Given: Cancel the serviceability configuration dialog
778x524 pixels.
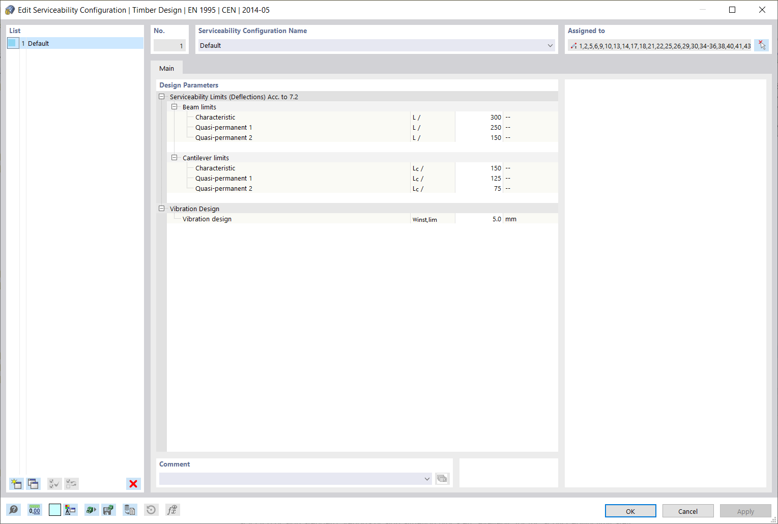Looking at the screenshot, I should (x=687, y=511).
